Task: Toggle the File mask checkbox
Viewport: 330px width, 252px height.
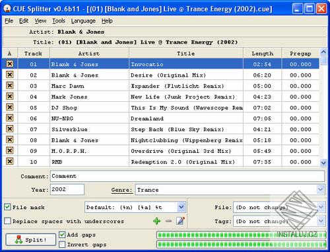Action: [x=7, y=207]
